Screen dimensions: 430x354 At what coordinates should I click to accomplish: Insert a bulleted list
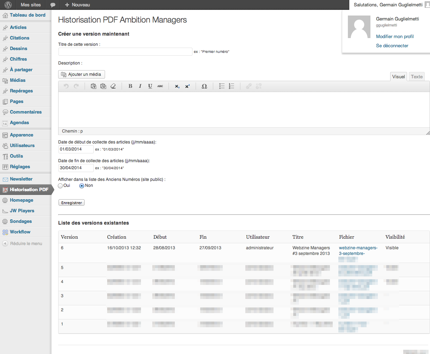click(222, 86)
